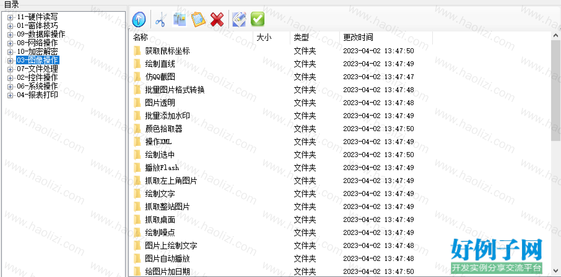This screenshot has width=561, height=277.
Task: Cut selected item using scissors icon
Action: click(161, 19)
